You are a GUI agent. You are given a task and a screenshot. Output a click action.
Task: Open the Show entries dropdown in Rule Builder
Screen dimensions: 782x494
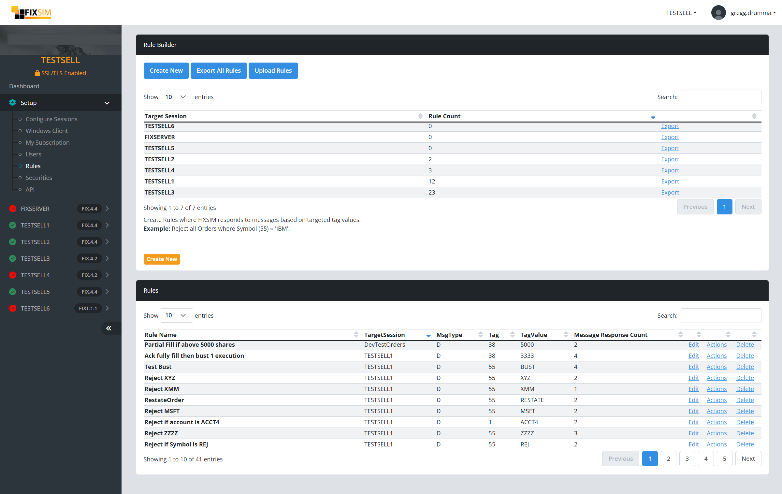[176, 97]
